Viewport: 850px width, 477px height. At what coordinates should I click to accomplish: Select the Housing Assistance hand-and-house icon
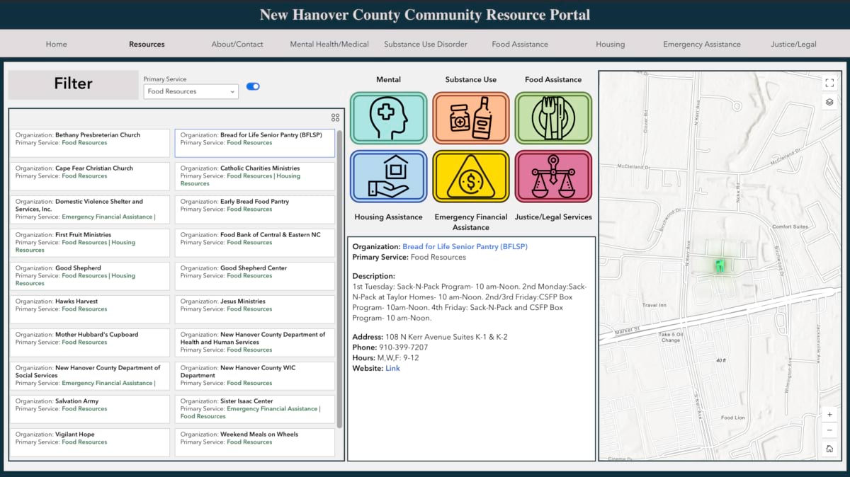point(388,176)
